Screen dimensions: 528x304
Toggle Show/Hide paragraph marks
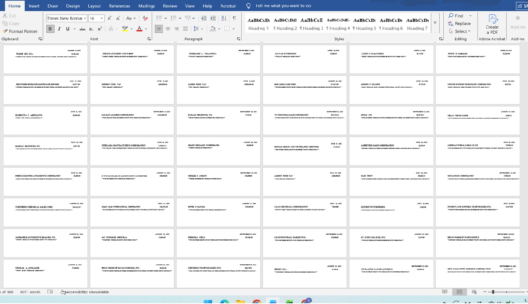coord(234,18)
